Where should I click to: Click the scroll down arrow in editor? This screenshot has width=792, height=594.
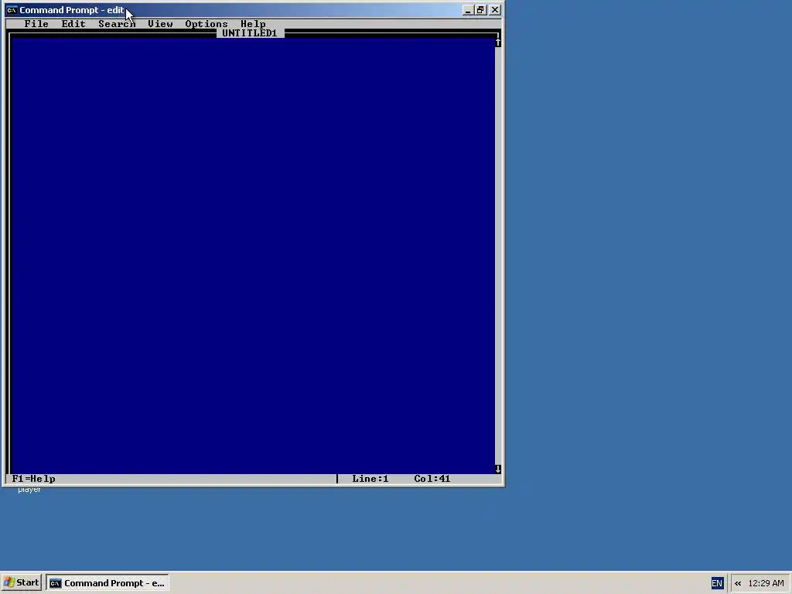(498, 469)
